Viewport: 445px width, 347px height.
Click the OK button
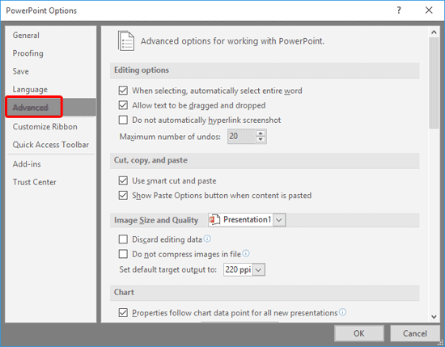click(x=359, y=333)
